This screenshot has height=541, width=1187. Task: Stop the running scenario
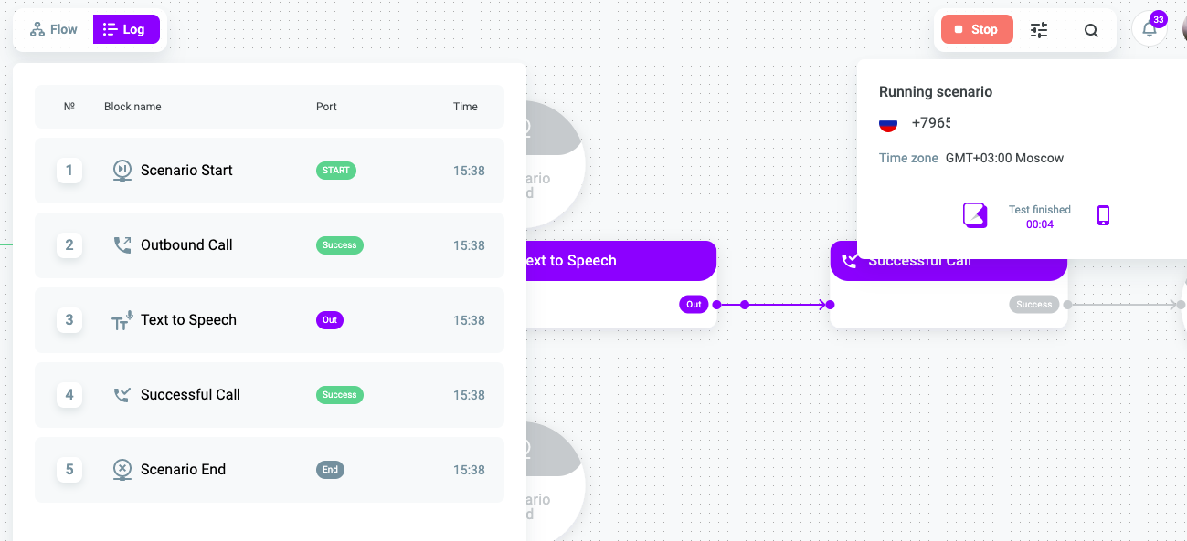click(977, 29)
